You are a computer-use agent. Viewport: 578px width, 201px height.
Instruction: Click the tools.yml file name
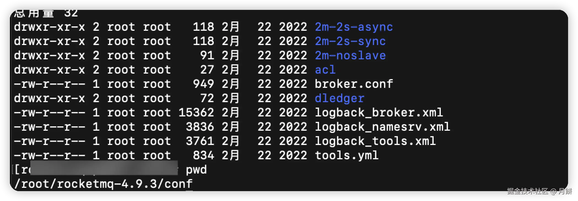coord(347,155)
